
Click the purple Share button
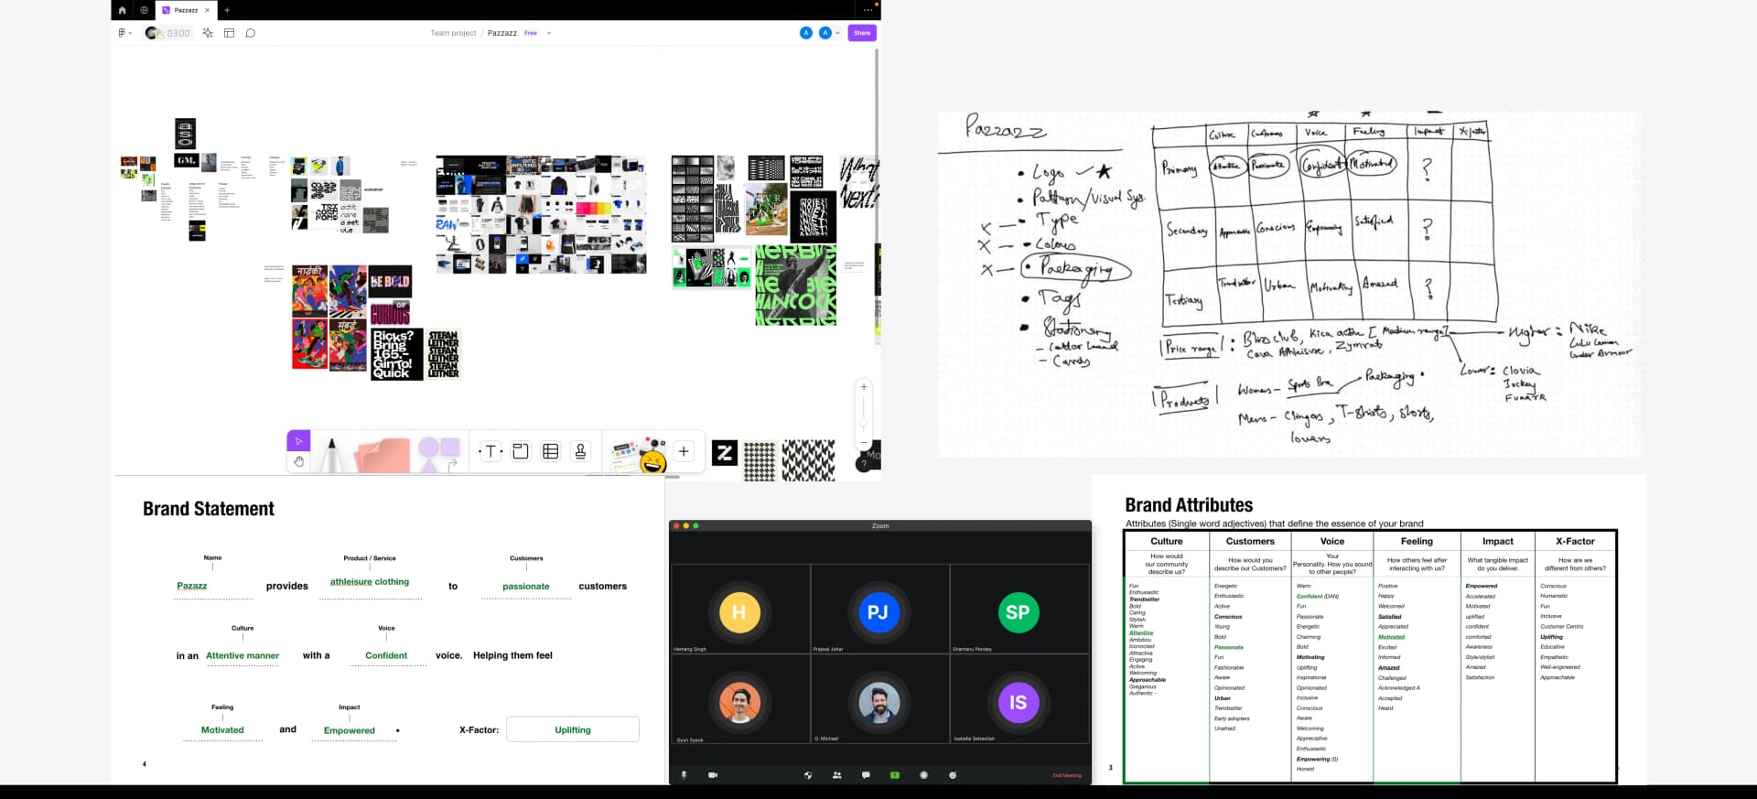click(862, 33)
